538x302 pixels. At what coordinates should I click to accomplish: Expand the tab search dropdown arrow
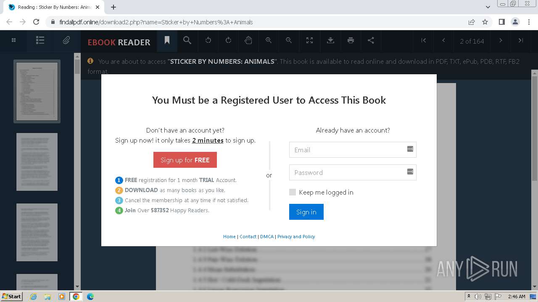[x=488, y=7]
